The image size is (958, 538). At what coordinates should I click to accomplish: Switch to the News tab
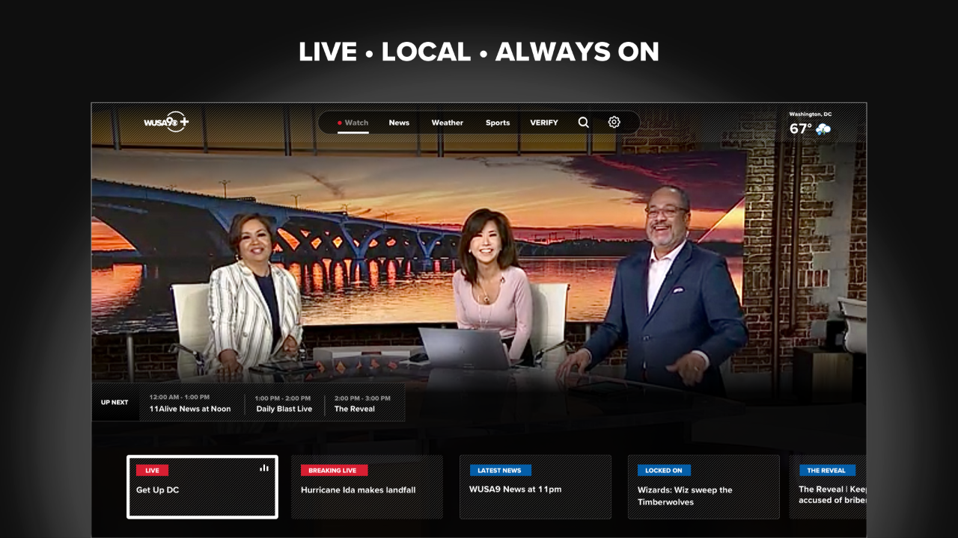(399, 123)
